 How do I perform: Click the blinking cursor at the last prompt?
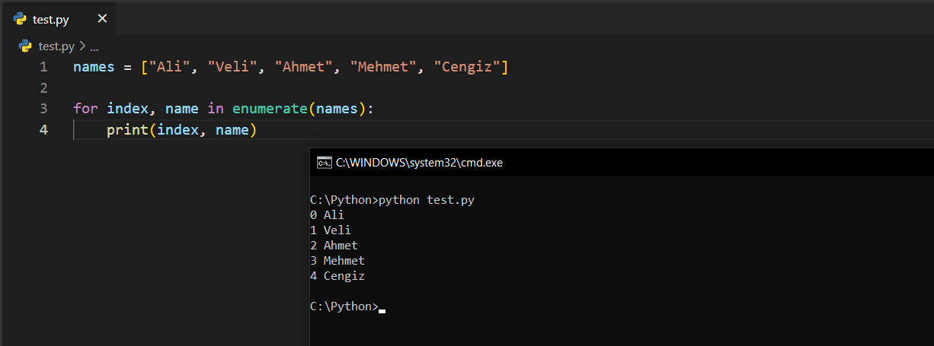pos(382,309)
